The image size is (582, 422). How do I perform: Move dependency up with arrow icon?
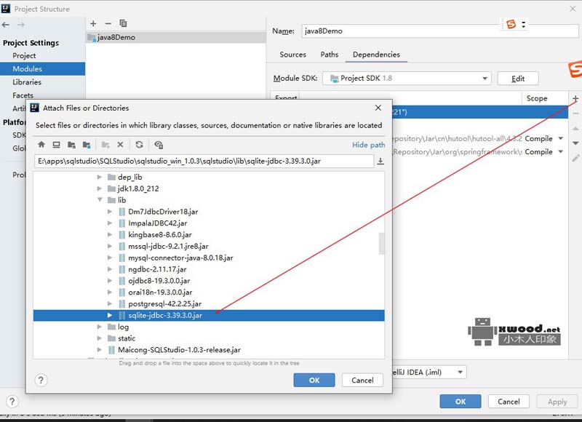[x=575, y=128]
